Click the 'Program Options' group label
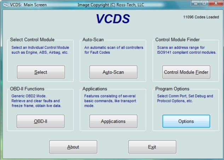Viewport: 224px width, 160px height. click(x=172, y=89)
